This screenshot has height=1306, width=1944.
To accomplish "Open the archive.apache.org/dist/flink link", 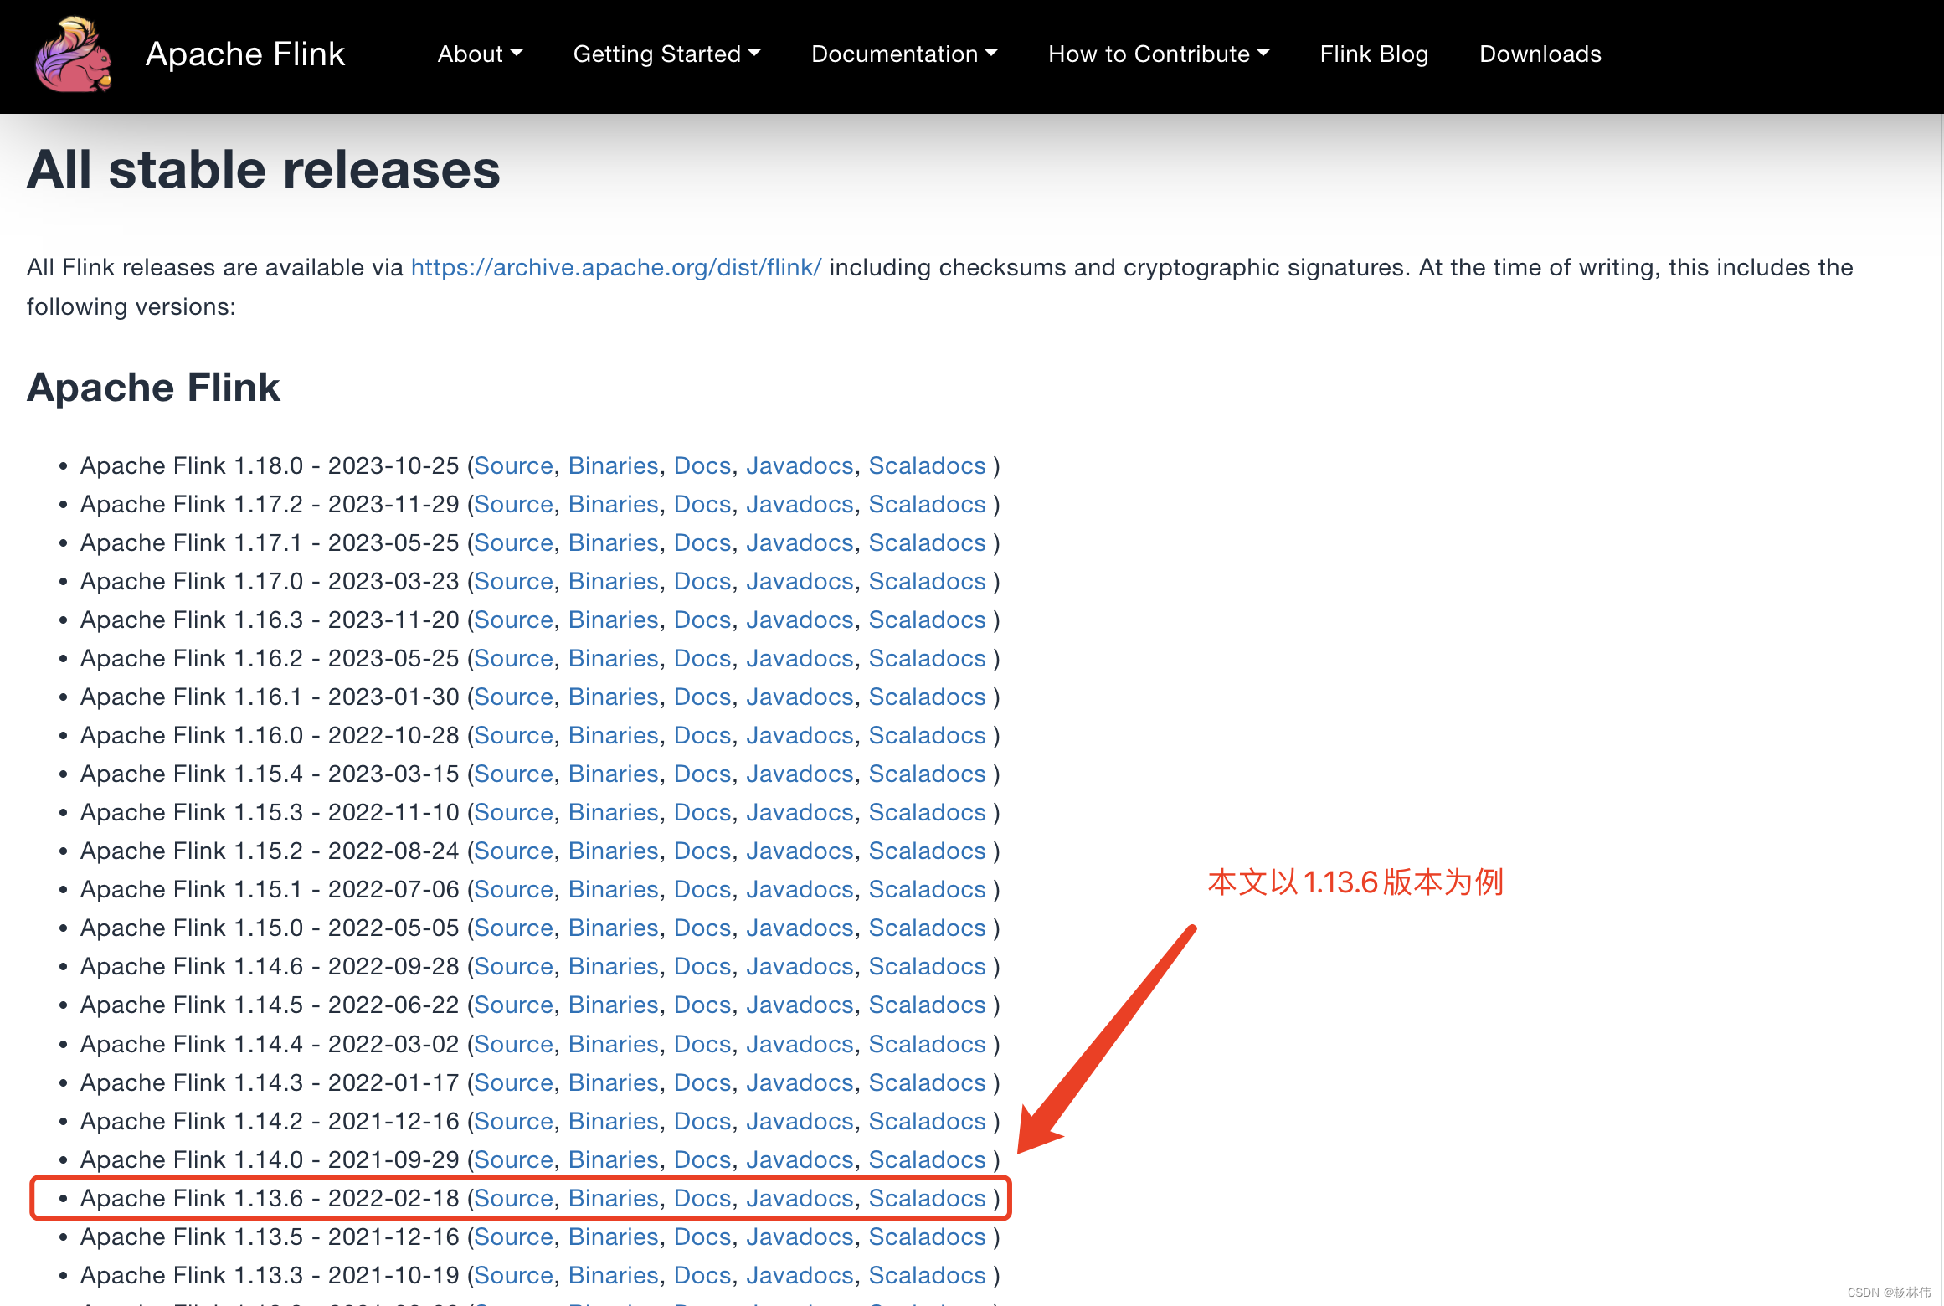I will [x=615, y=268].
